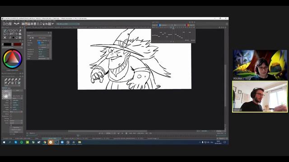Open the Edit menu
The width and height of the screenshot is (289, 162).
(6, 21)
